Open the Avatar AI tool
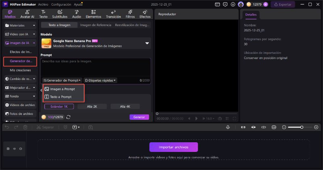This screenshot has width=323, height=170. pyautogui.click(x=27, y=14)
